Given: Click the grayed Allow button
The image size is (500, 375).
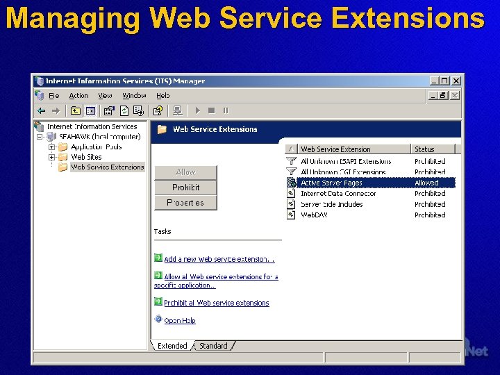Looking at the screenshot, I should coord(185,172).
